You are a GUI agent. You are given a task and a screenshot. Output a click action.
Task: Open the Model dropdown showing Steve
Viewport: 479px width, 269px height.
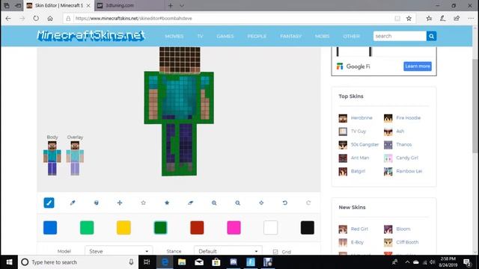point(118,251)
